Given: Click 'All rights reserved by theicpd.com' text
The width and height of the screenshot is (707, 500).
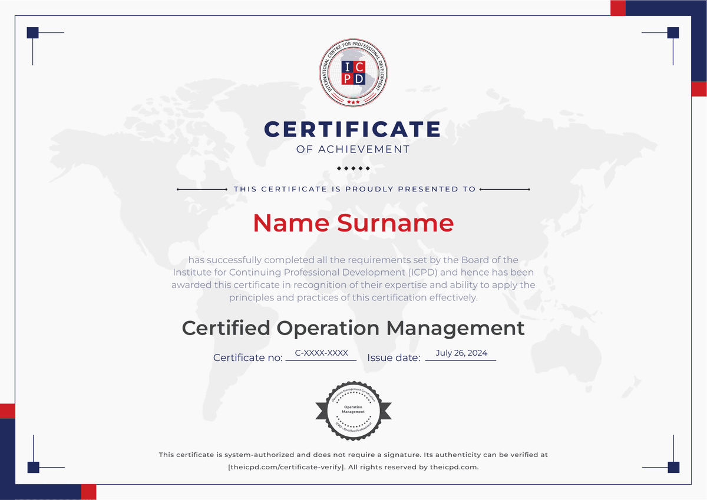Looking at the screenshot, I should pyautogui.click(x=414, y=467).
